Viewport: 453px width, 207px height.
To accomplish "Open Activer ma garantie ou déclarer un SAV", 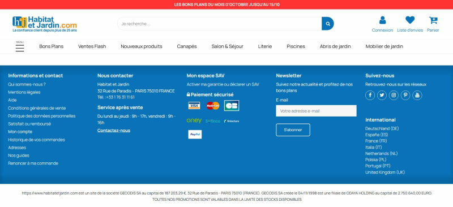I will [x=223, y=84].
